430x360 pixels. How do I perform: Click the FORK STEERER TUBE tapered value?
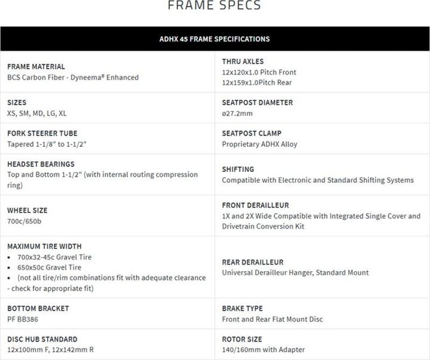47,144
